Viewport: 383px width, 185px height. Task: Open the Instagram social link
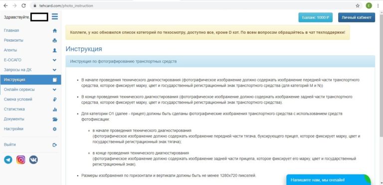click(21, 160)
